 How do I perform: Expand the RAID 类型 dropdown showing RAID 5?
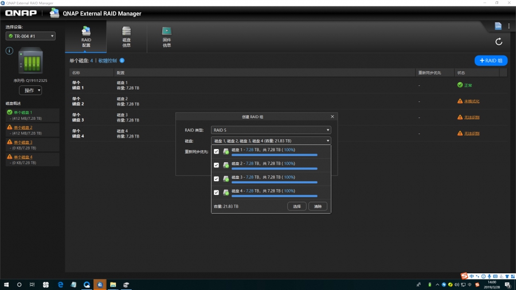[271, 130]
